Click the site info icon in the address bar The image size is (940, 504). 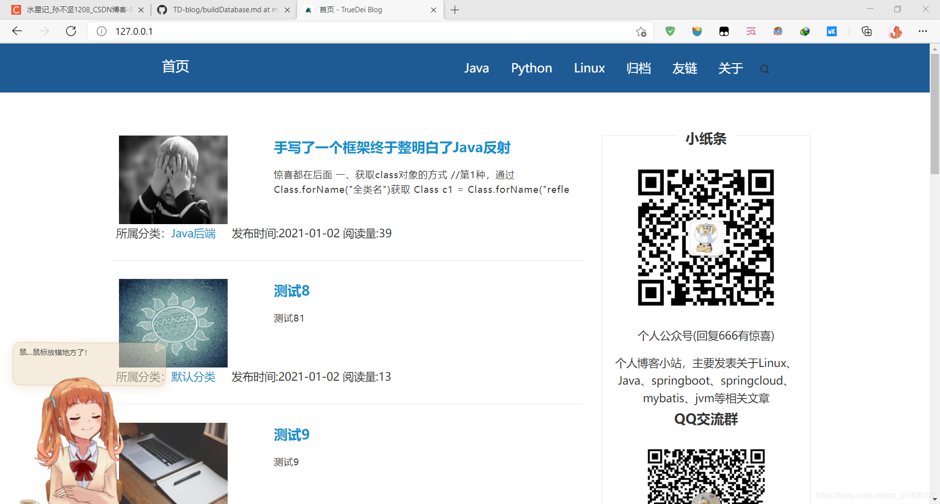[x=101, y=31]
